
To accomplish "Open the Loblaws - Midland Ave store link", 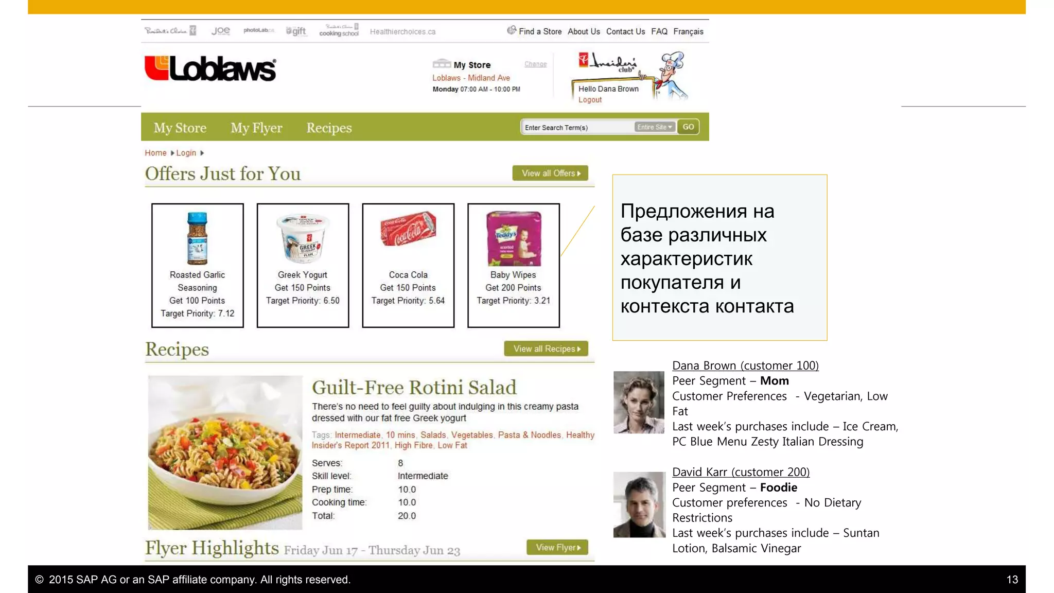I will click(x=471, y=78).
